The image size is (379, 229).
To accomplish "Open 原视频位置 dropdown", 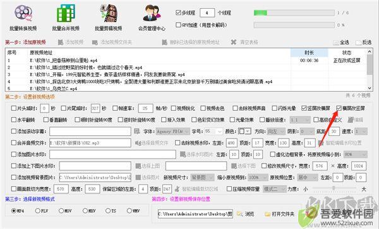I will [308, 177].
